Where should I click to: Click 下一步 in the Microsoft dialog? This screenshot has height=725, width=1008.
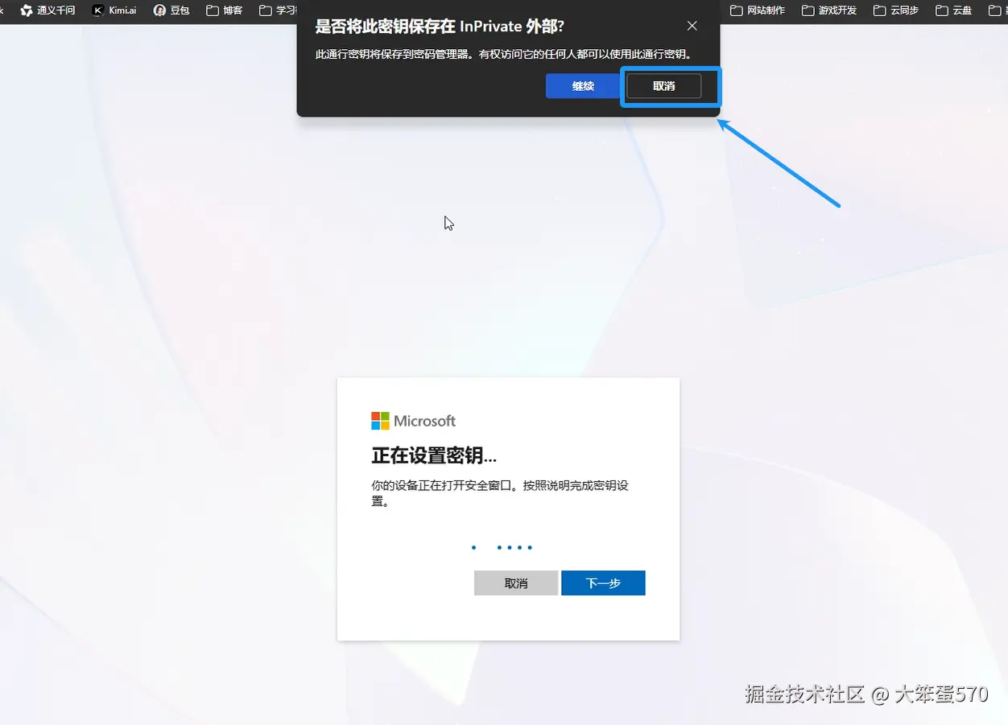coord(603,583)
